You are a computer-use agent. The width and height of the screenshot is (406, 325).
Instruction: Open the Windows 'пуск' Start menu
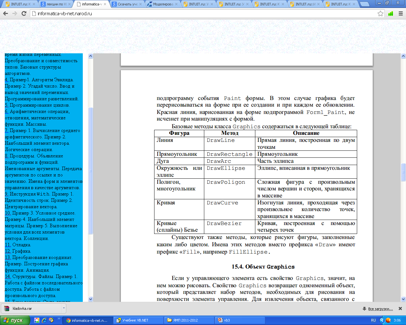point(15,320)
